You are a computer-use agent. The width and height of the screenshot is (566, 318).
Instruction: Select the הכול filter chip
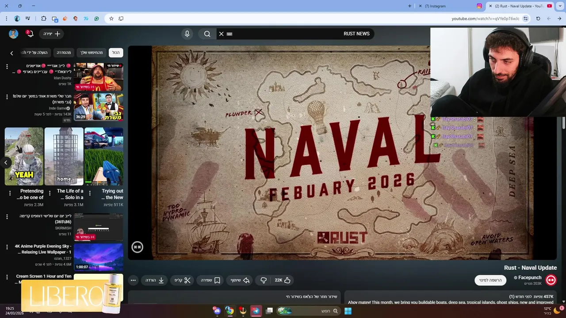point(116,53)
